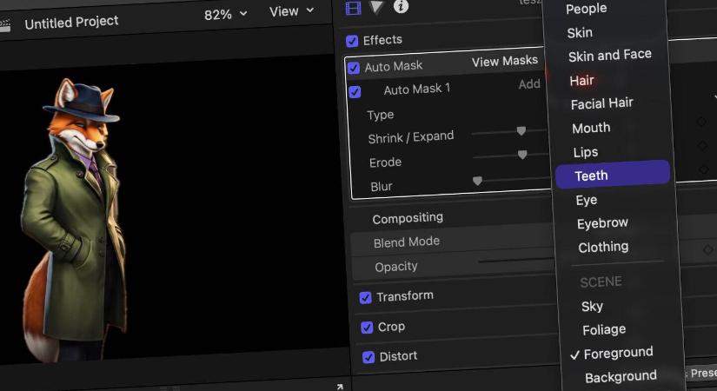Screen dimensions: 717x391
Task: Select Foliage scene mask type
Action: (x=604, y=329)
